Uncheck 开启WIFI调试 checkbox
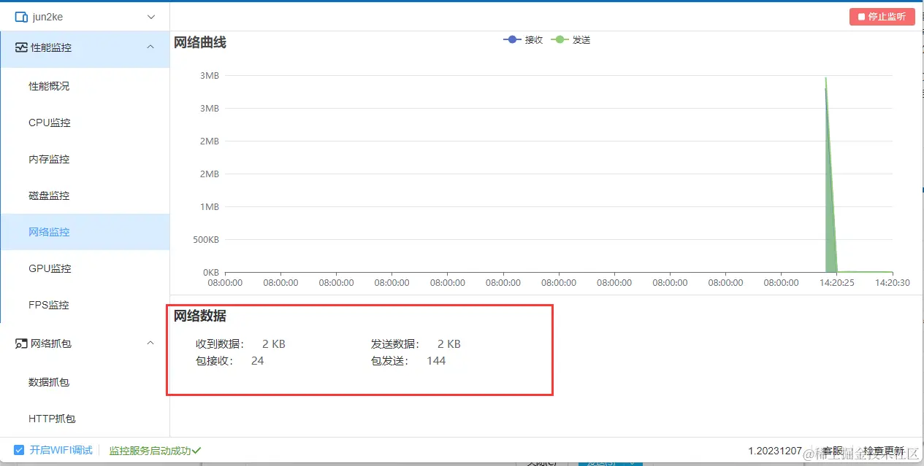 [20, 450]
